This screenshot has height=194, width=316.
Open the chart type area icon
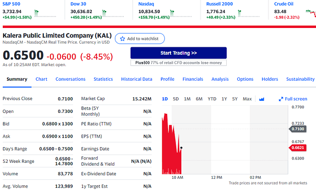coord(262,99)
